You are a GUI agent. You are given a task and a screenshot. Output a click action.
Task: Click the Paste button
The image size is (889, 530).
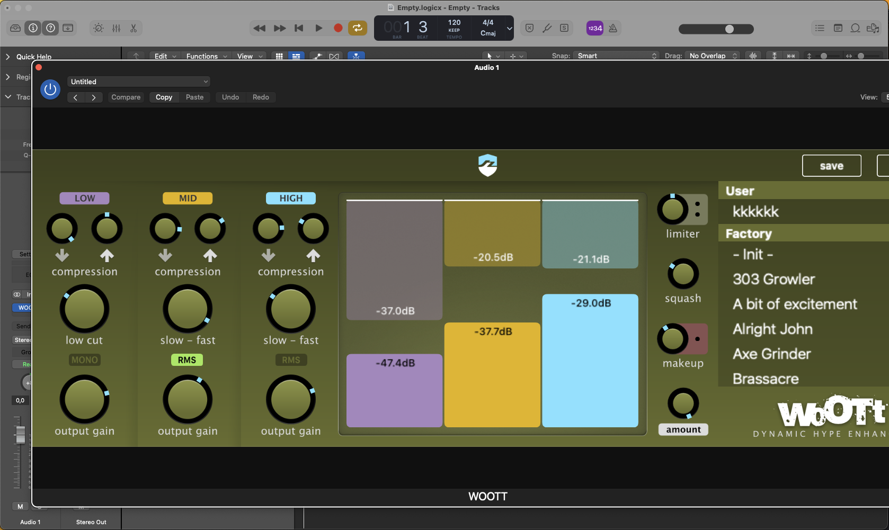point(194,97)
